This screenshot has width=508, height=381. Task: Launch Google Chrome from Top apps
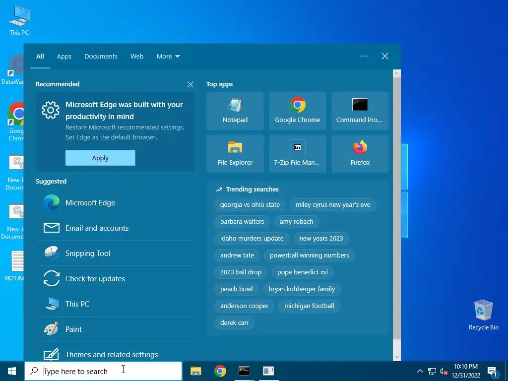click(x=298, y=111)
